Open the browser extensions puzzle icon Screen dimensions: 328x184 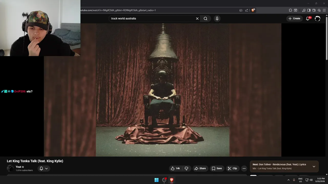coord(290,10)
